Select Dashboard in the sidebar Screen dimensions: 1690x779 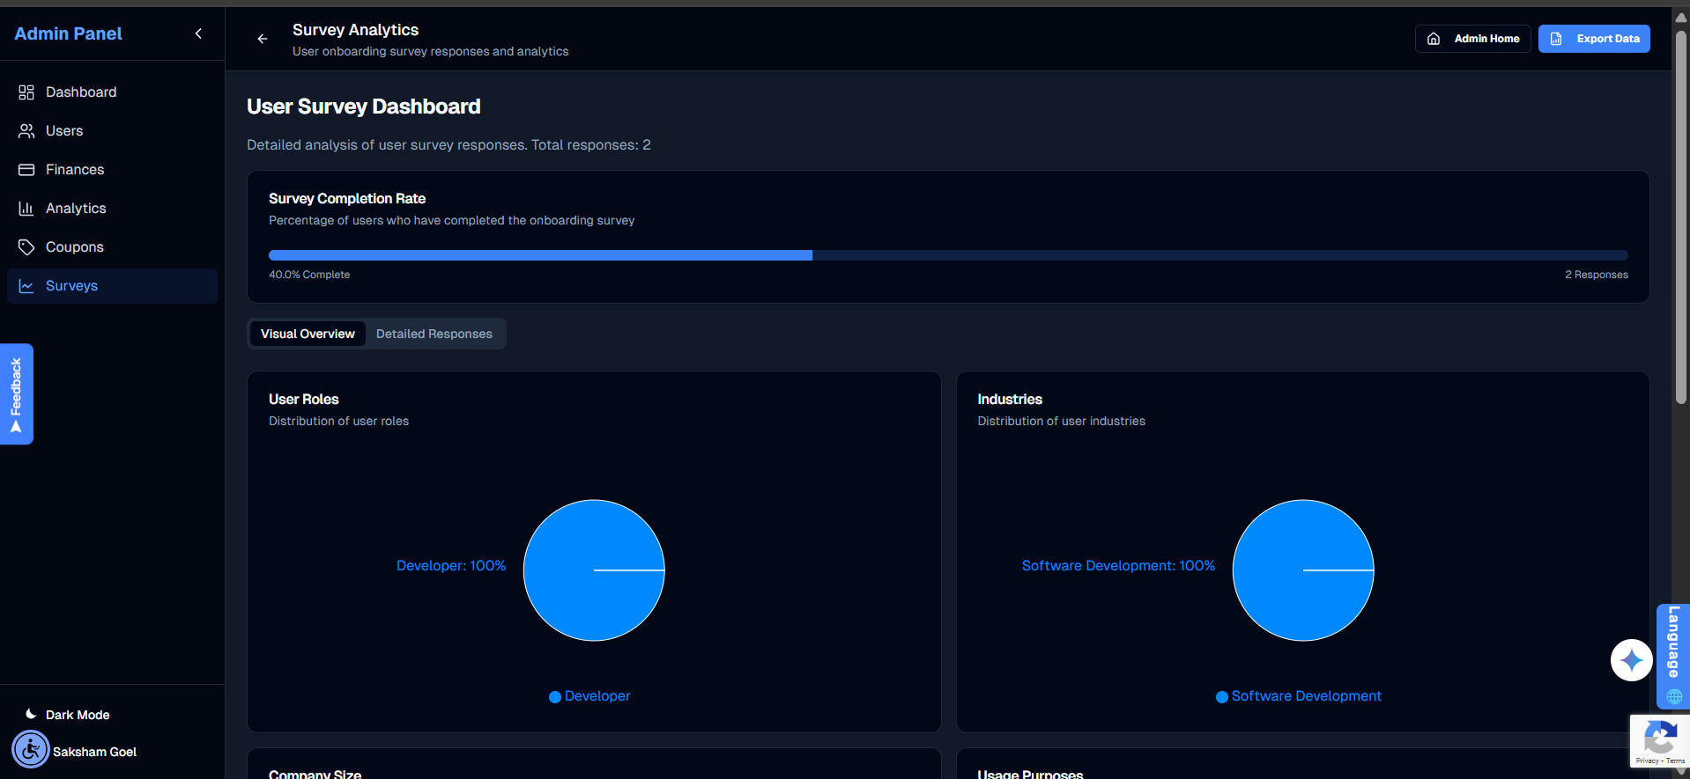point(112,92)
